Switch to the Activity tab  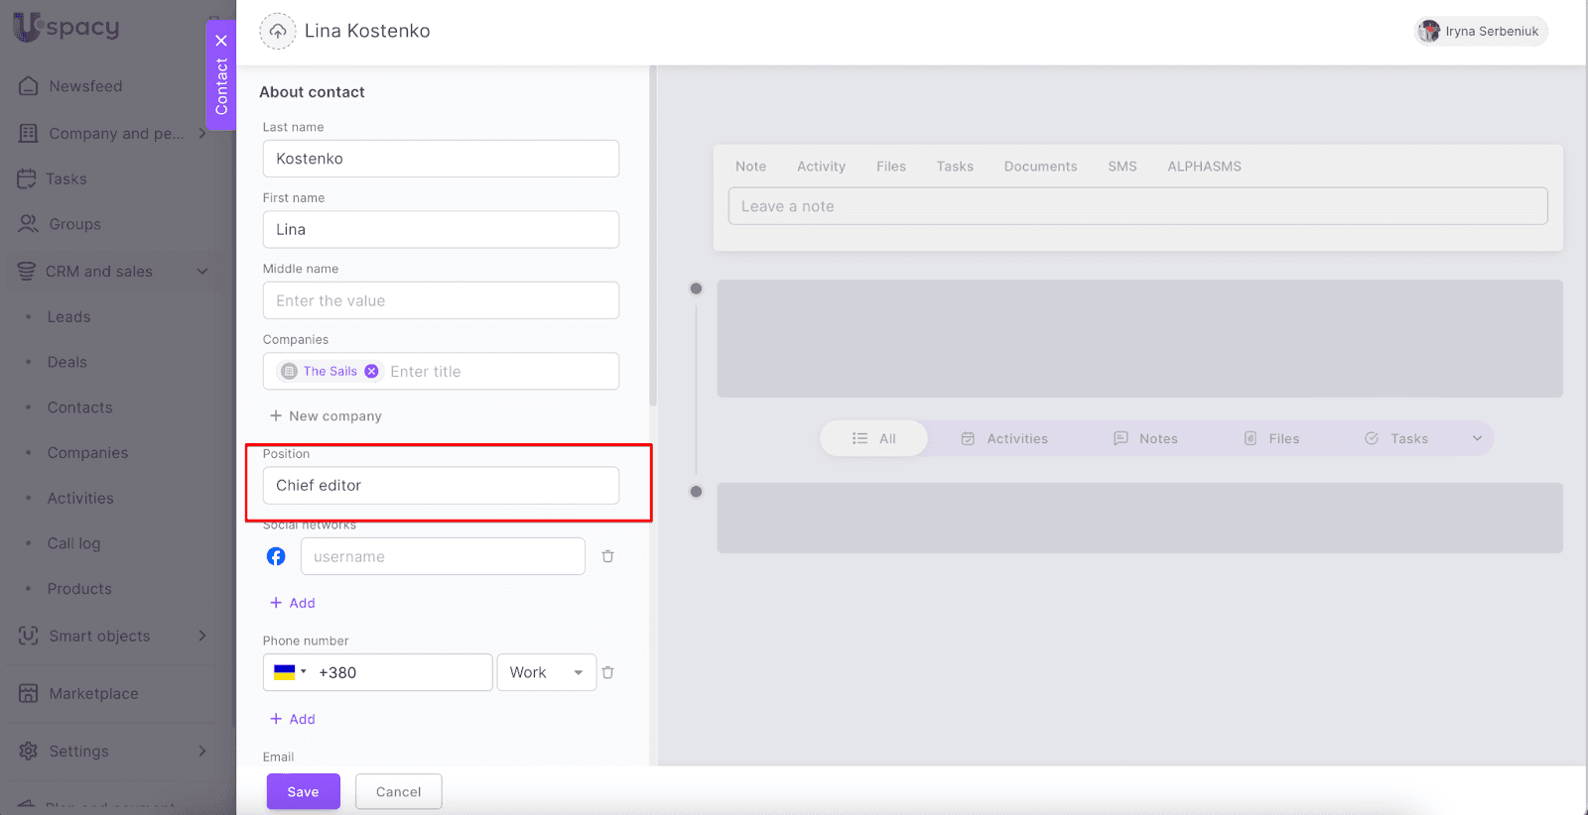(x=821, y=167)
